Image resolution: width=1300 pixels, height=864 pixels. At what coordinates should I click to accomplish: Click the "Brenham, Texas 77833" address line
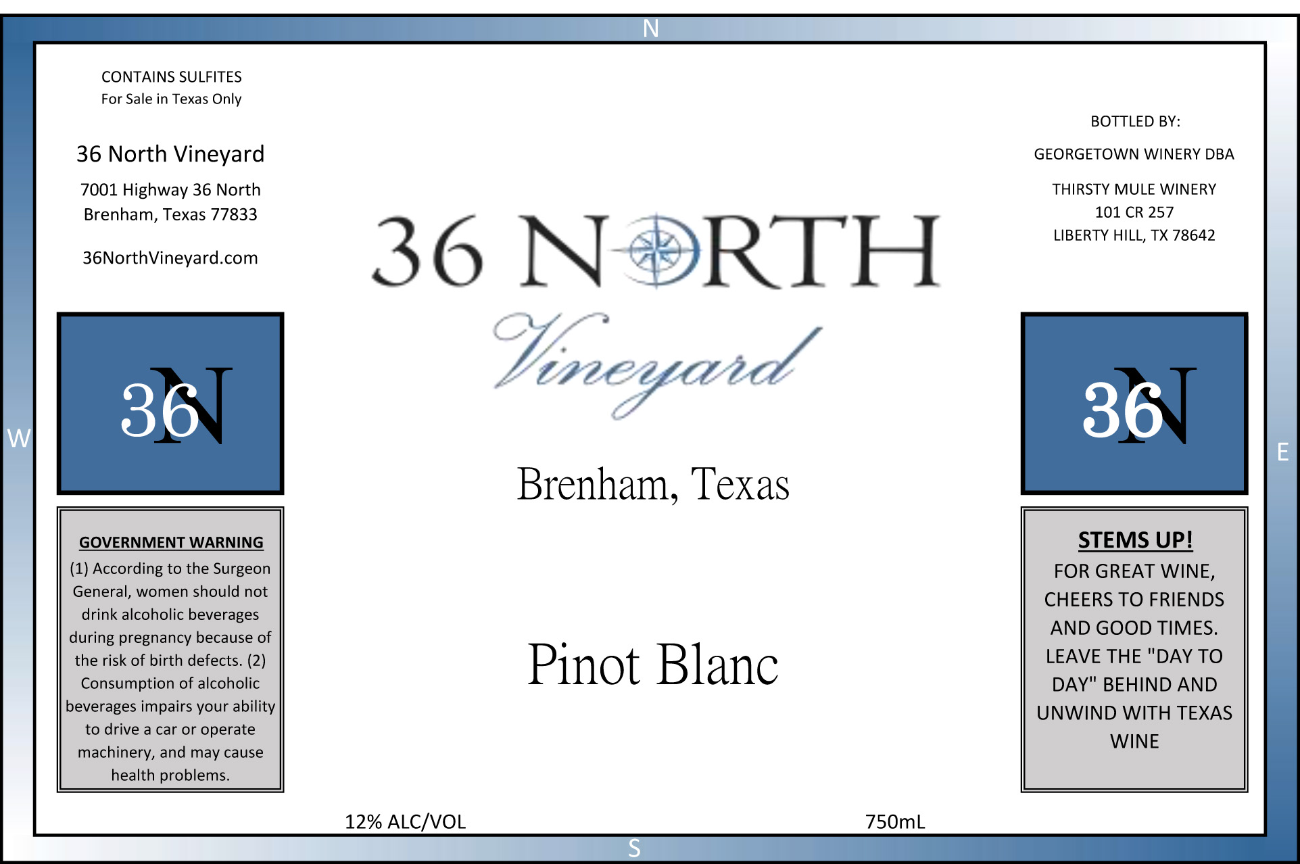pos(170,214)
